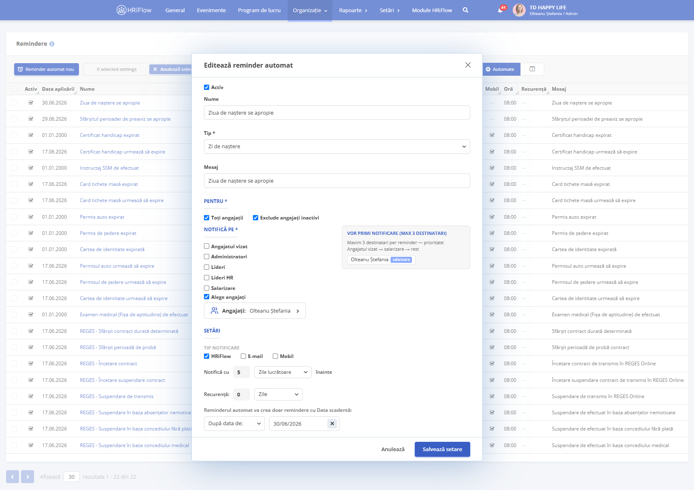Expand the Zile lucrătoare dropdown
This screenshot has width=694, height=490.
click(282, 372)
